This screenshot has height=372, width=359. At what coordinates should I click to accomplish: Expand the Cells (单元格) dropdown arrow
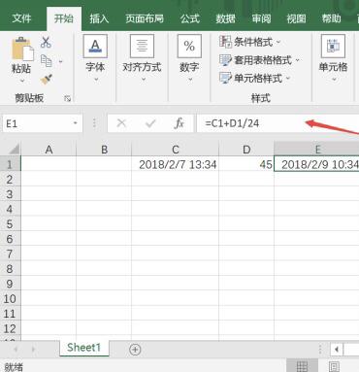(334, 80)
